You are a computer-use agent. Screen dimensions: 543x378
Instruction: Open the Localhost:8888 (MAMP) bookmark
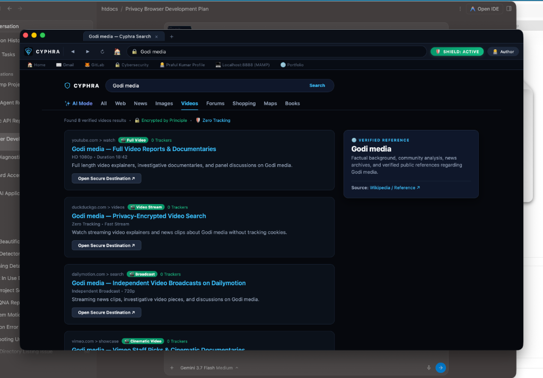242,65
